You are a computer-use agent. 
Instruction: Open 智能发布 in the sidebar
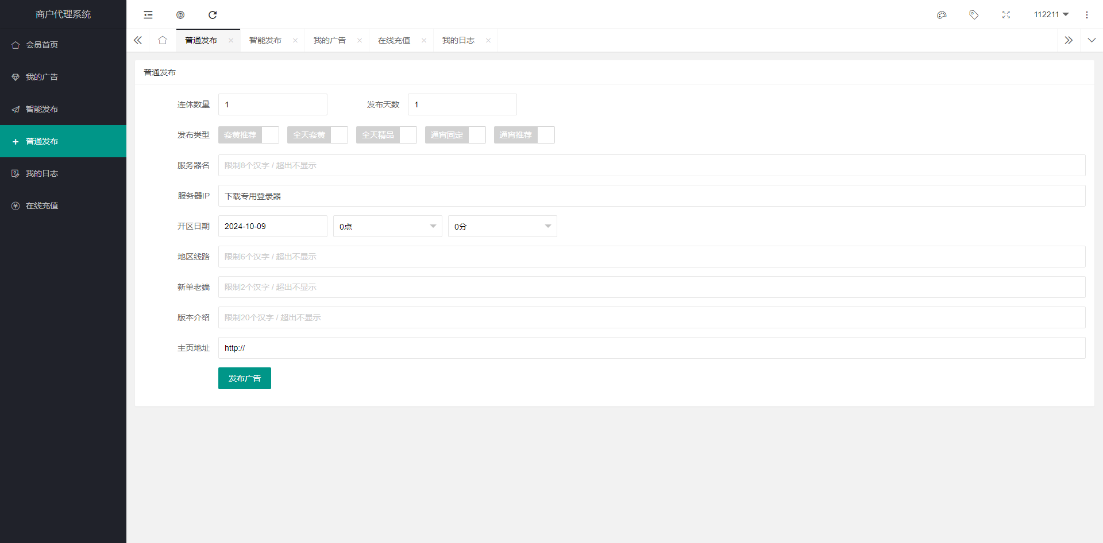pos(63,109)
